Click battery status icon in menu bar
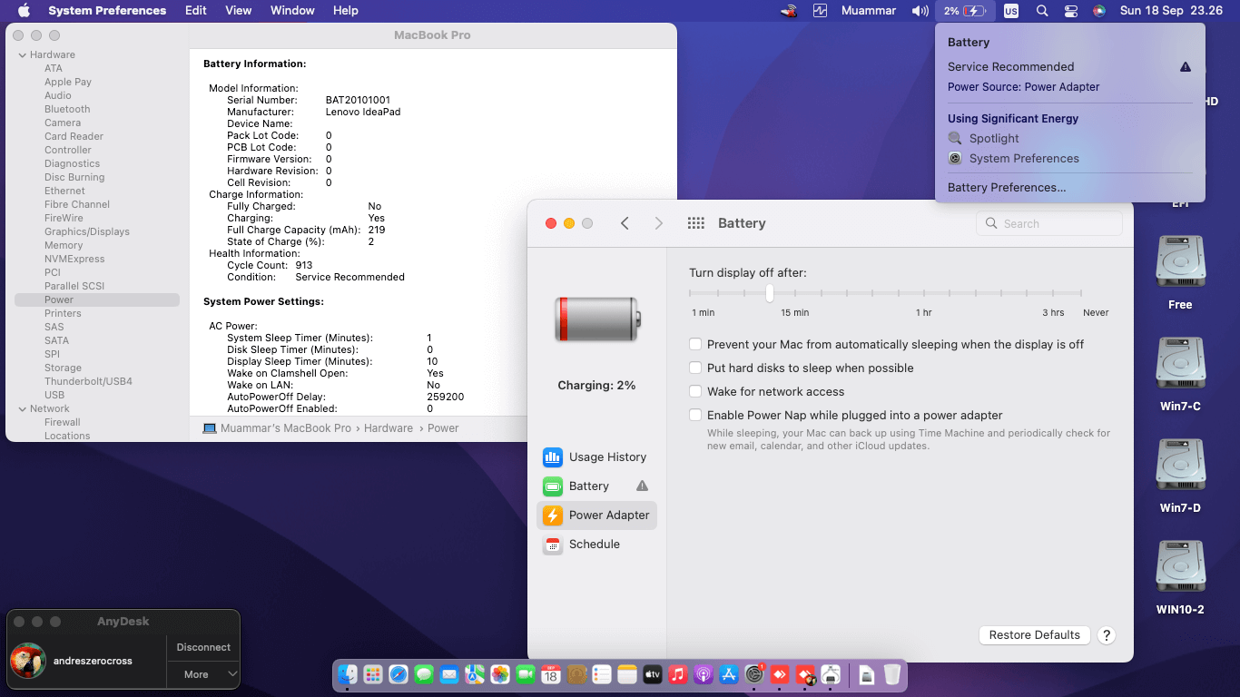The height and width of the screenshot is (697, 1240). point(965,11)
